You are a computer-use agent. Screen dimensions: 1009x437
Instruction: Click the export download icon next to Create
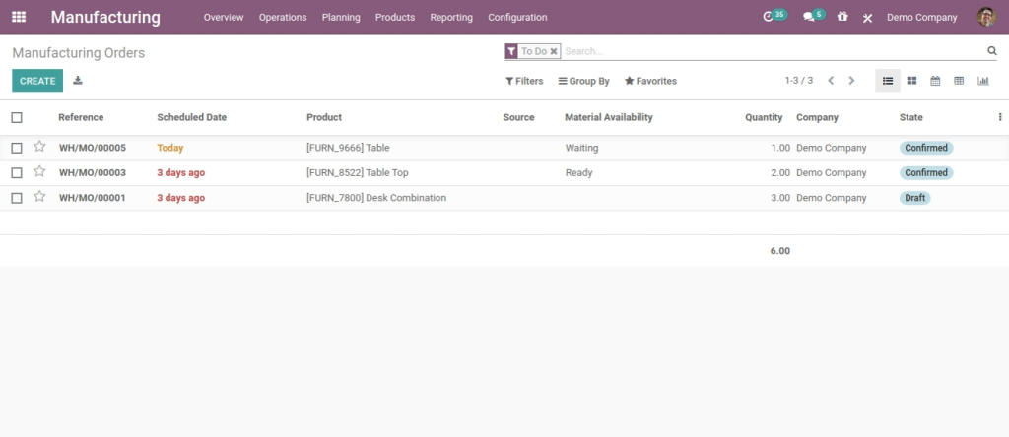click(78, 81)
